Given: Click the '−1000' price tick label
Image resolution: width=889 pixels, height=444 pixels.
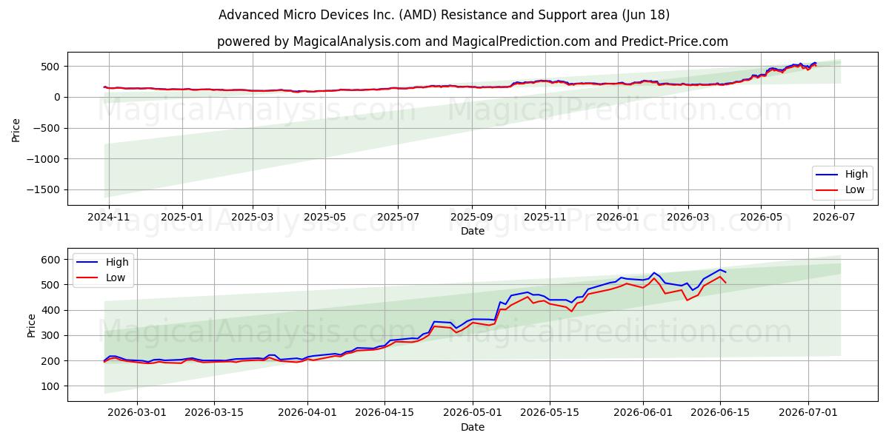Looking at the screenshot, I should 44,159.
